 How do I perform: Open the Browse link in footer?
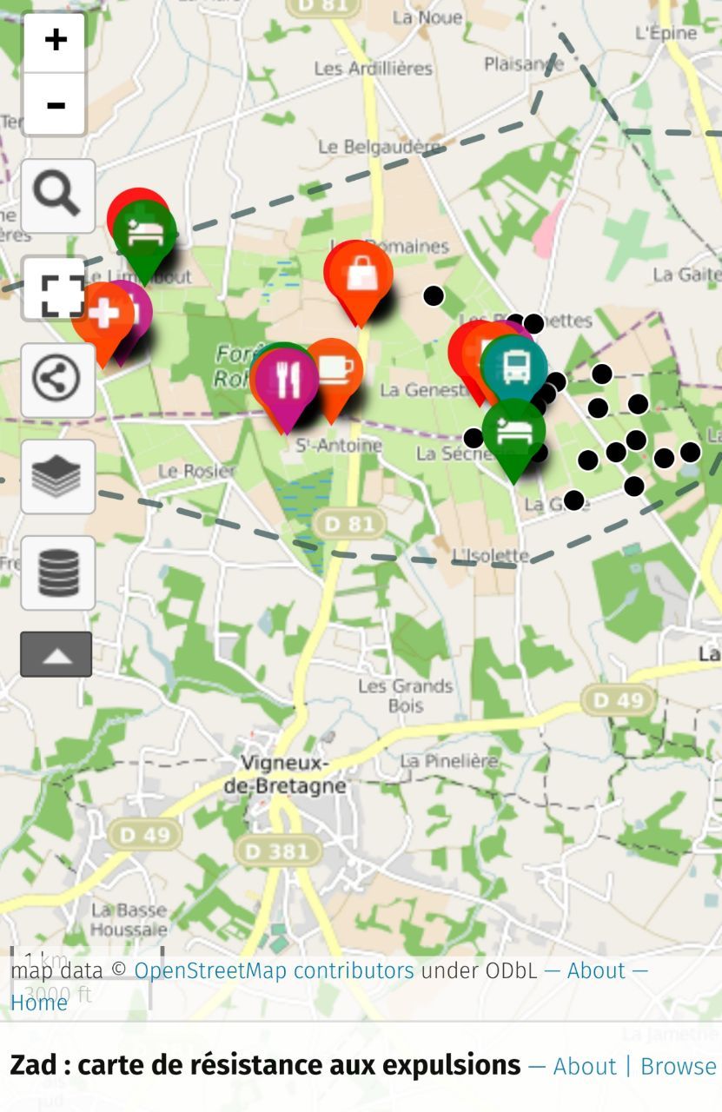[678, 1066]
